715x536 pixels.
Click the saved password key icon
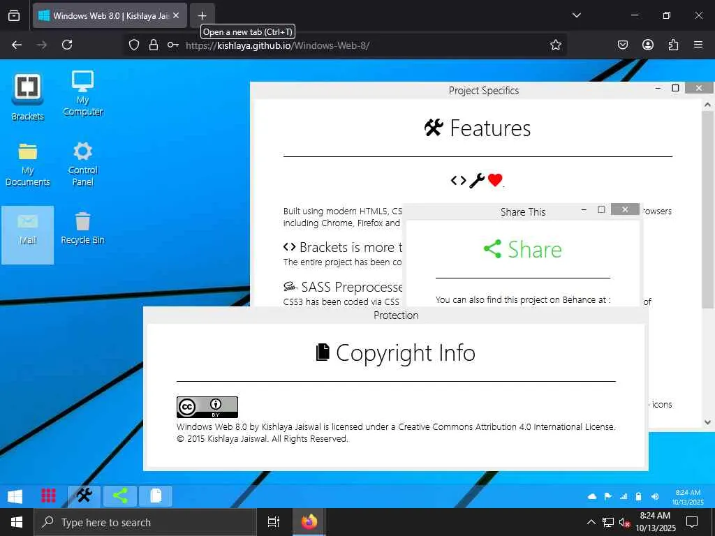click(x=173, y=45)
